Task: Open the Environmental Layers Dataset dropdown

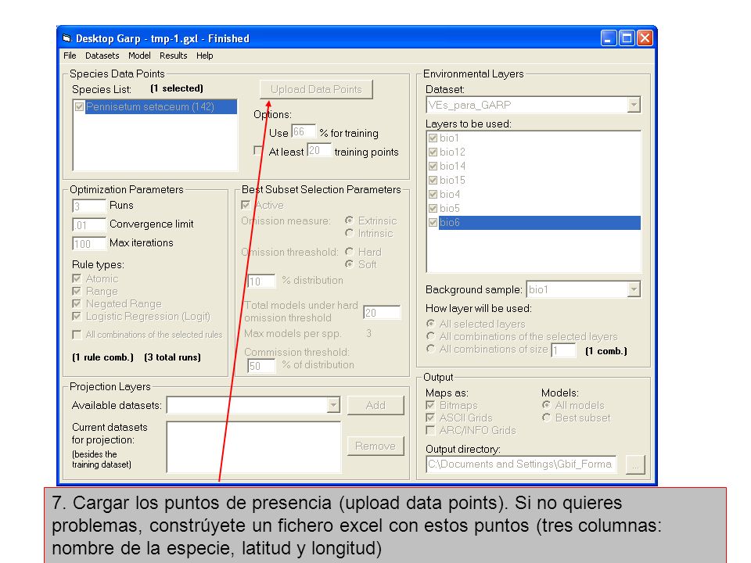Action: [x=634, y=105]
